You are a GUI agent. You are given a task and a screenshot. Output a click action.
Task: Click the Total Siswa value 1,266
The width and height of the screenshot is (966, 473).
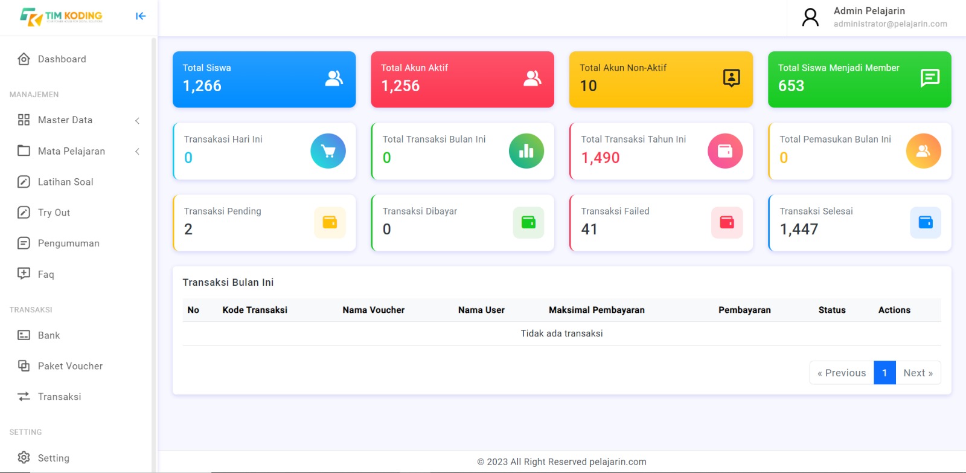[202, 86]
